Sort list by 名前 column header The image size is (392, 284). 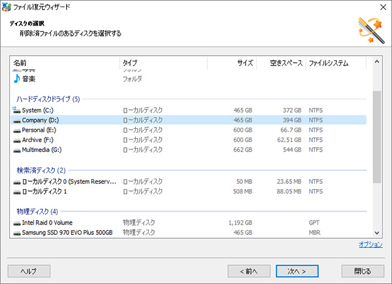[65, 63]
